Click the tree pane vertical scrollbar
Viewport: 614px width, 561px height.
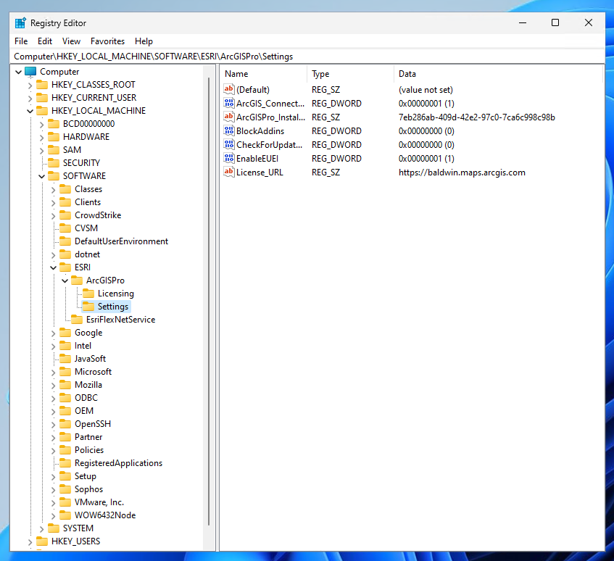(x=209, y=302)
